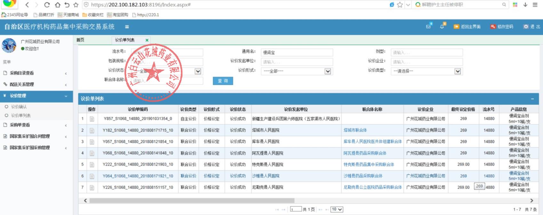Viewport: 543px width, 215px height.
Task: Open the document icon for row Y068_S1068_14880_201808141848_10
Action: click(92, 153)
